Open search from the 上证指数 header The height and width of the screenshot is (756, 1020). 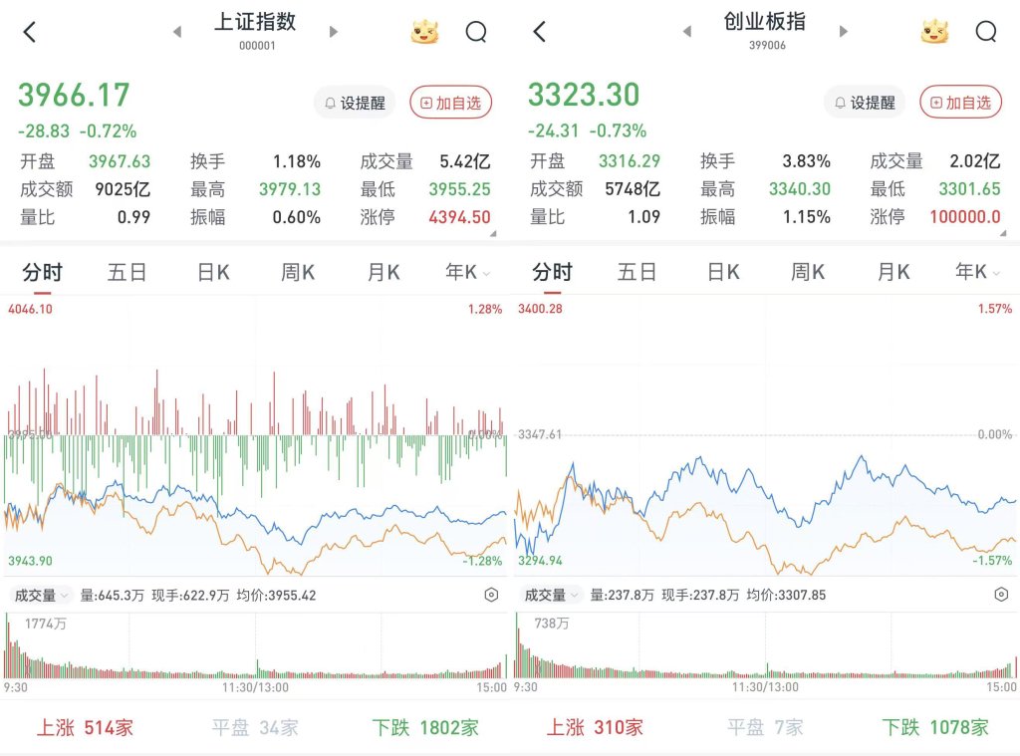coord(476,31)
